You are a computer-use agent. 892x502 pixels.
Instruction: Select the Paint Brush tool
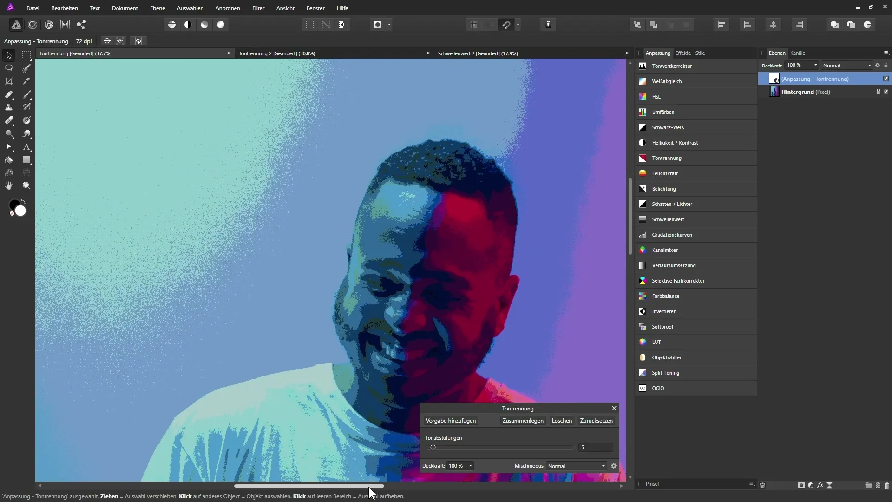26,94
